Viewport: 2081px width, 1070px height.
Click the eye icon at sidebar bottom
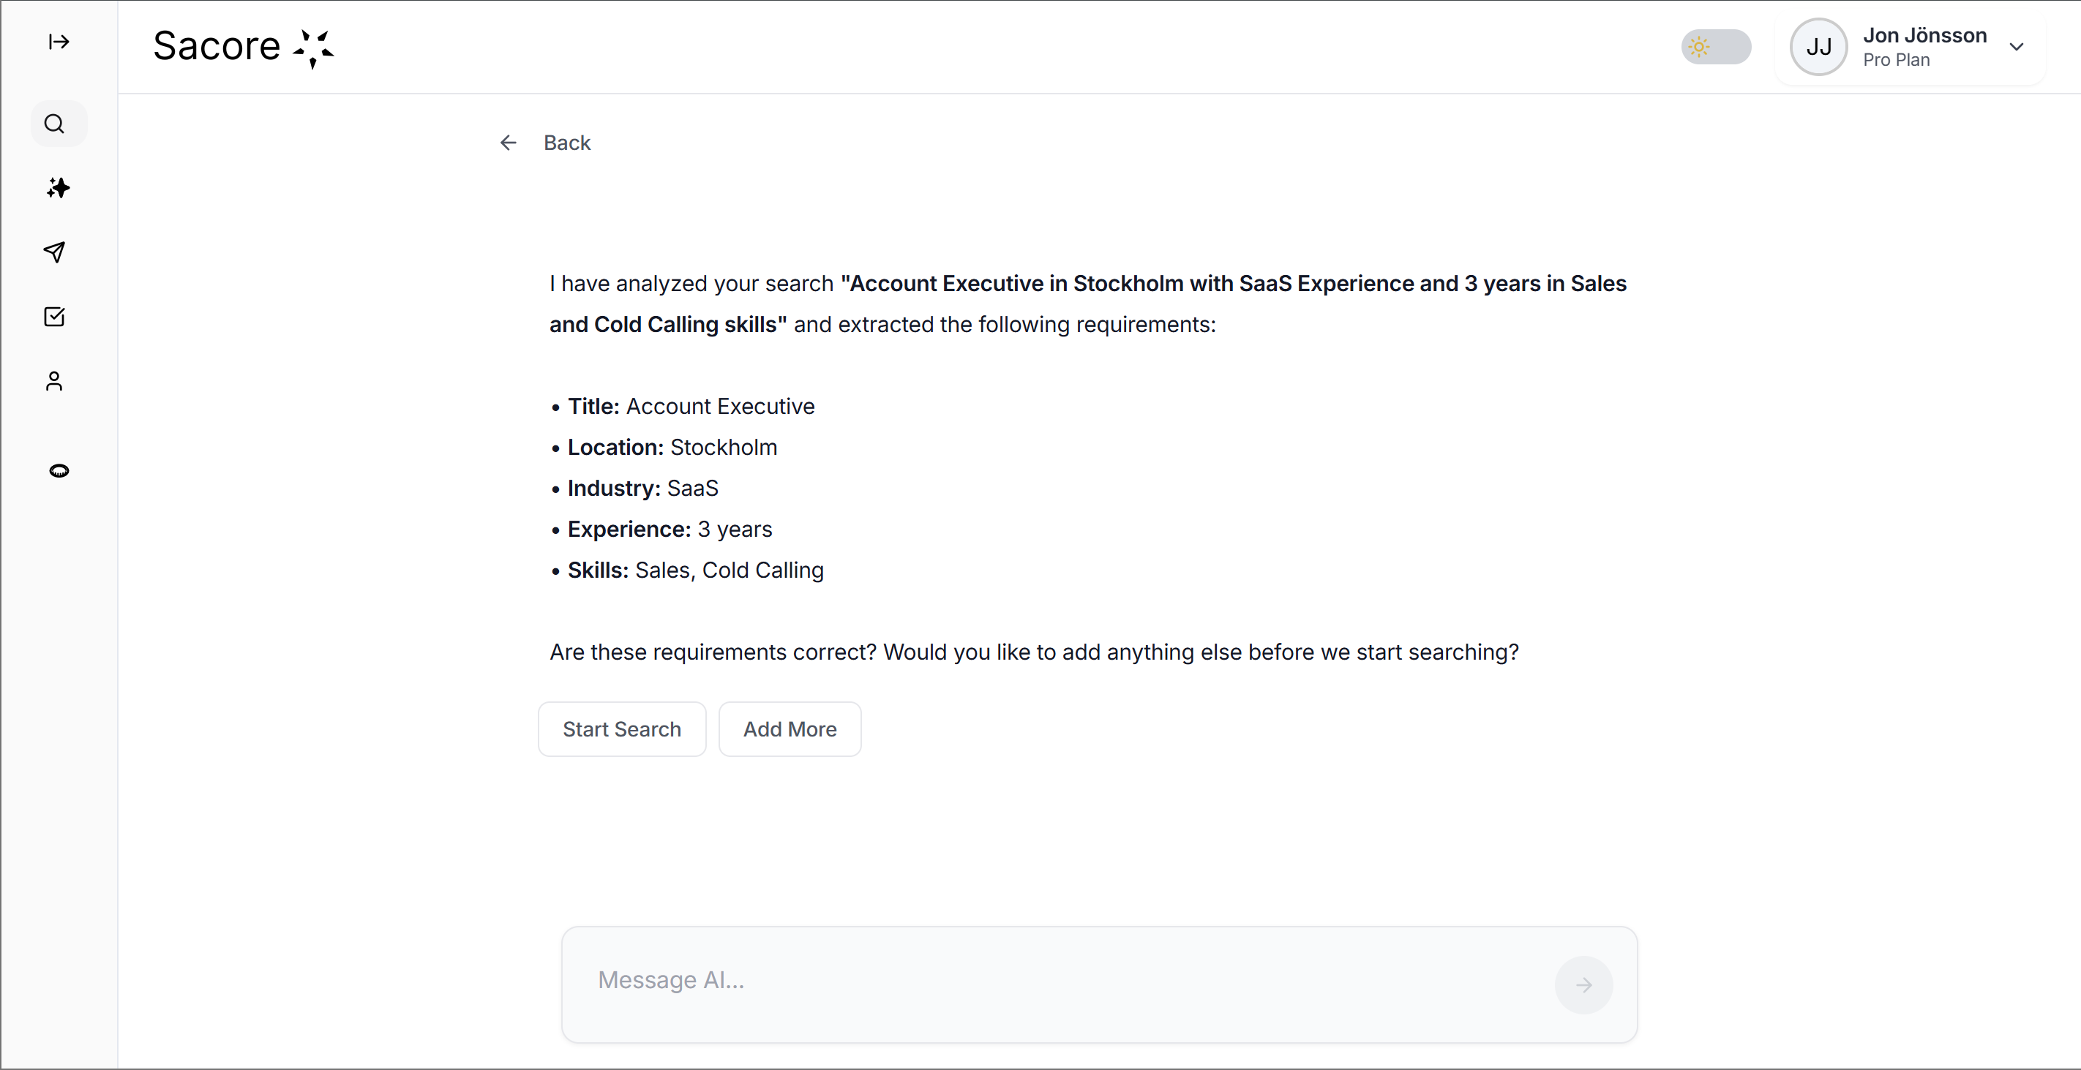click(x=60, y=471)
